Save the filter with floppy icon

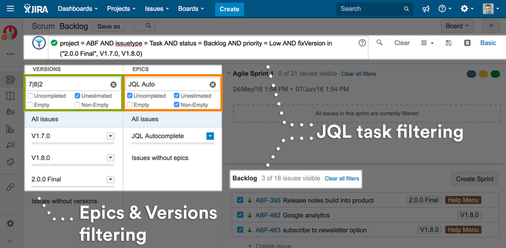coord(448,43)
